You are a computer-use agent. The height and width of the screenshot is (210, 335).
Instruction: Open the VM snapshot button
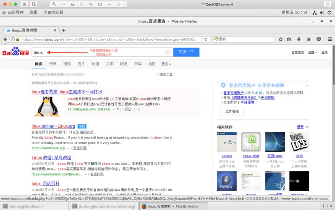coord(33,4)
